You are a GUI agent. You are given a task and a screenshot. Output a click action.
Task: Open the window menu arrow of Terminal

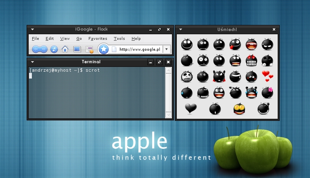click(32, 62)
